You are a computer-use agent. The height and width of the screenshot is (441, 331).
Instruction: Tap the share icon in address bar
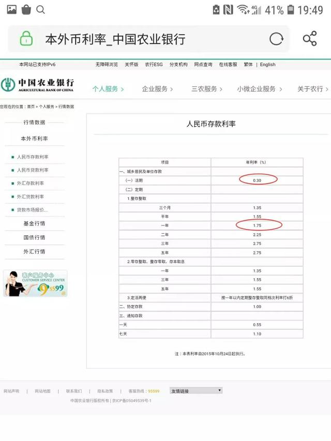(x=309, y=39)
